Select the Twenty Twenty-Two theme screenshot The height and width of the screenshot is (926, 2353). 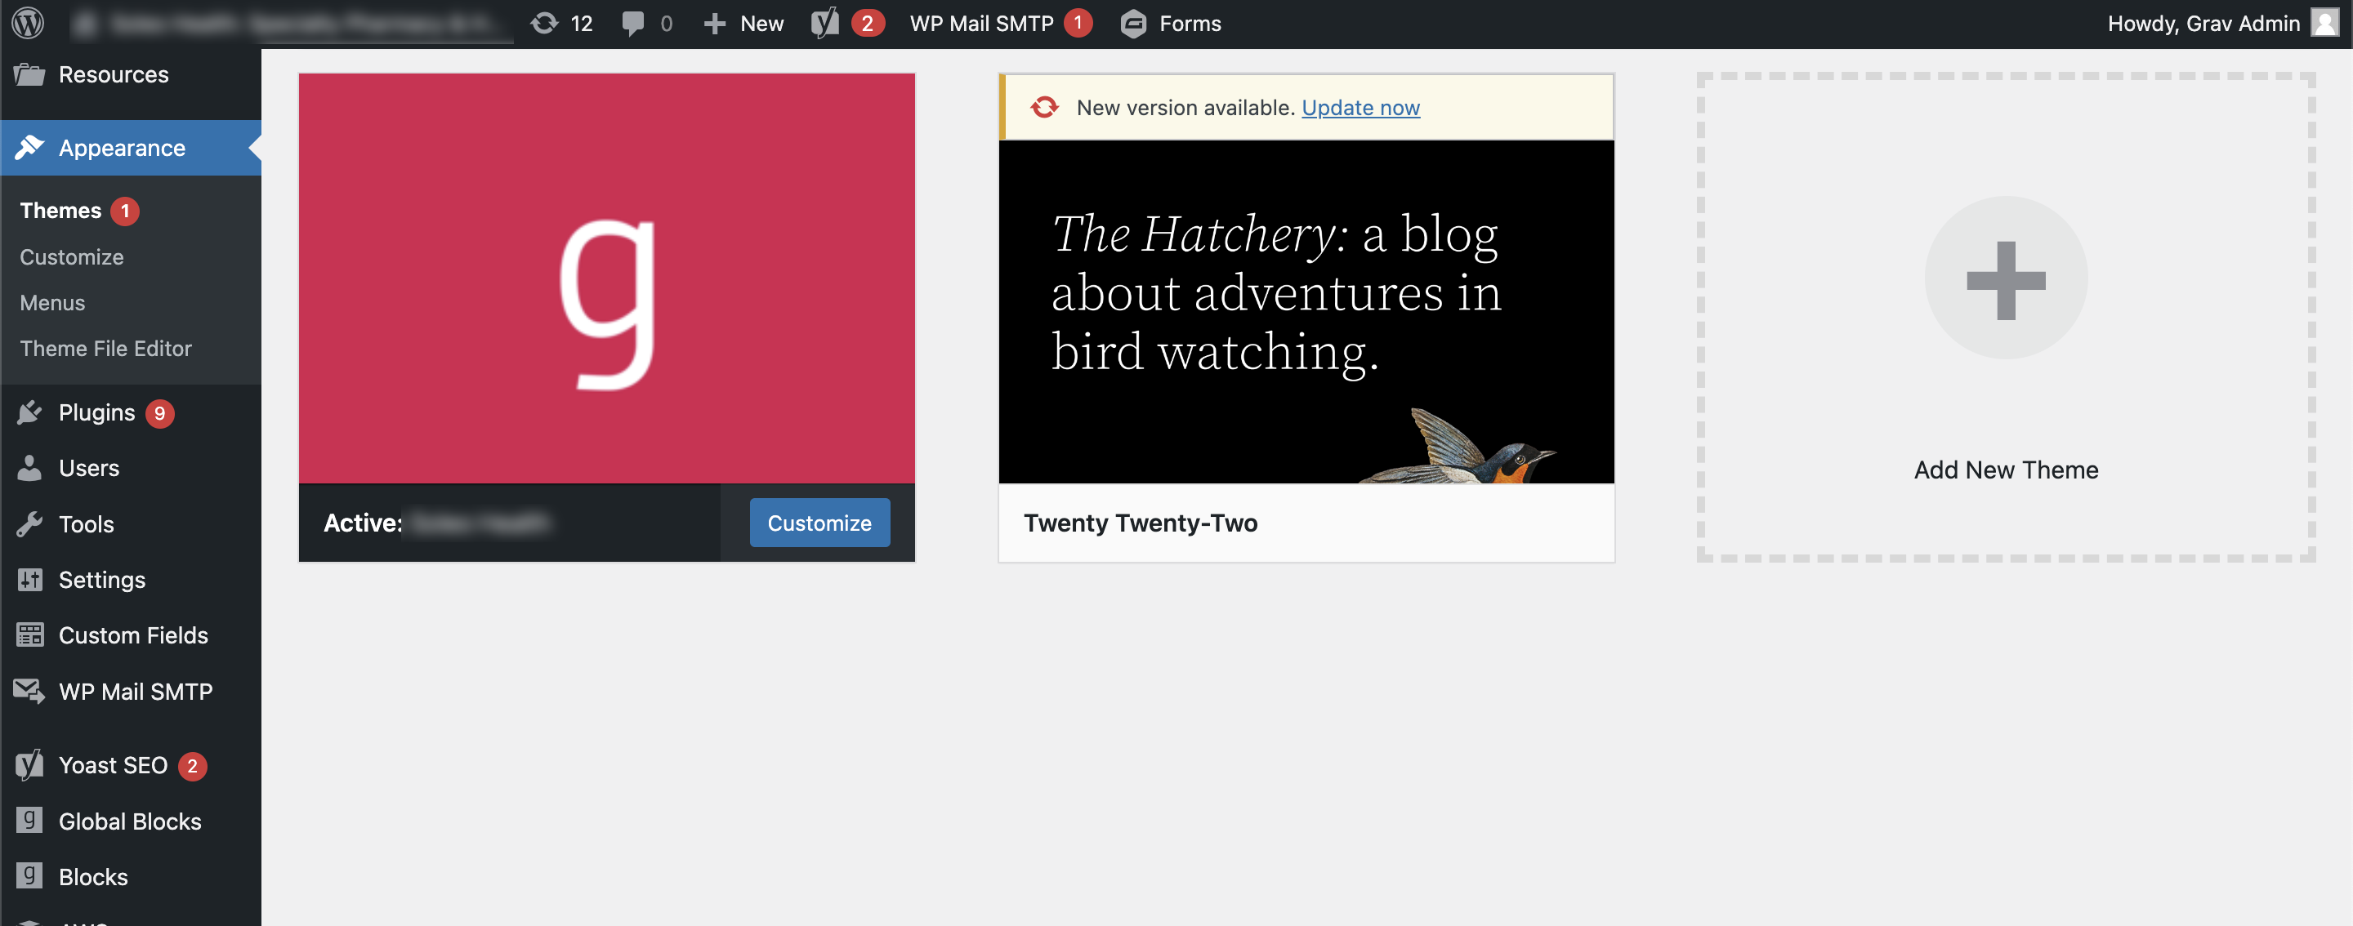[1306, 311]
